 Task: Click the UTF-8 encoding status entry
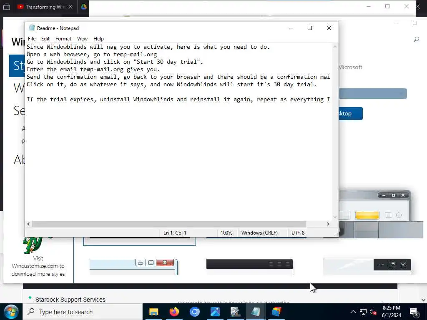click(298, 233)
